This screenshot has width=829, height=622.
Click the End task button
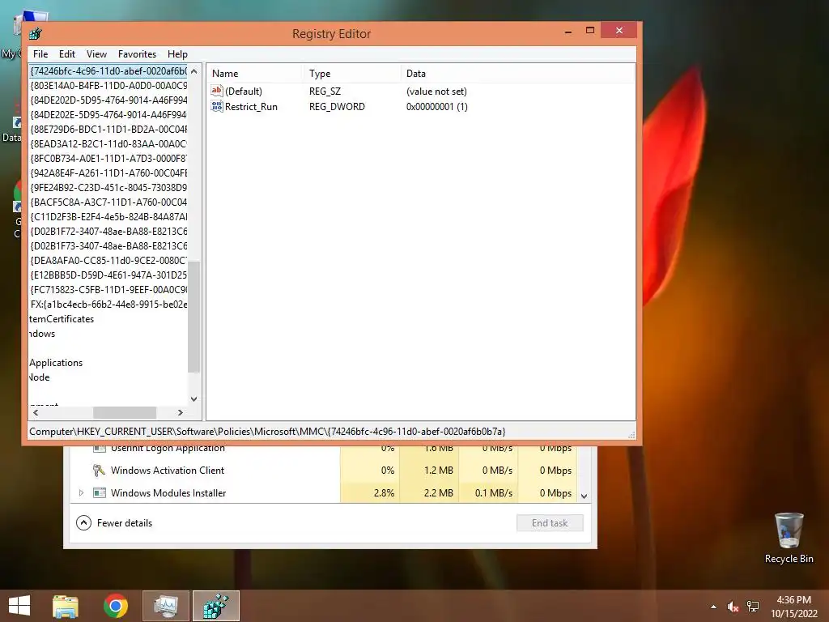point(550,523)
